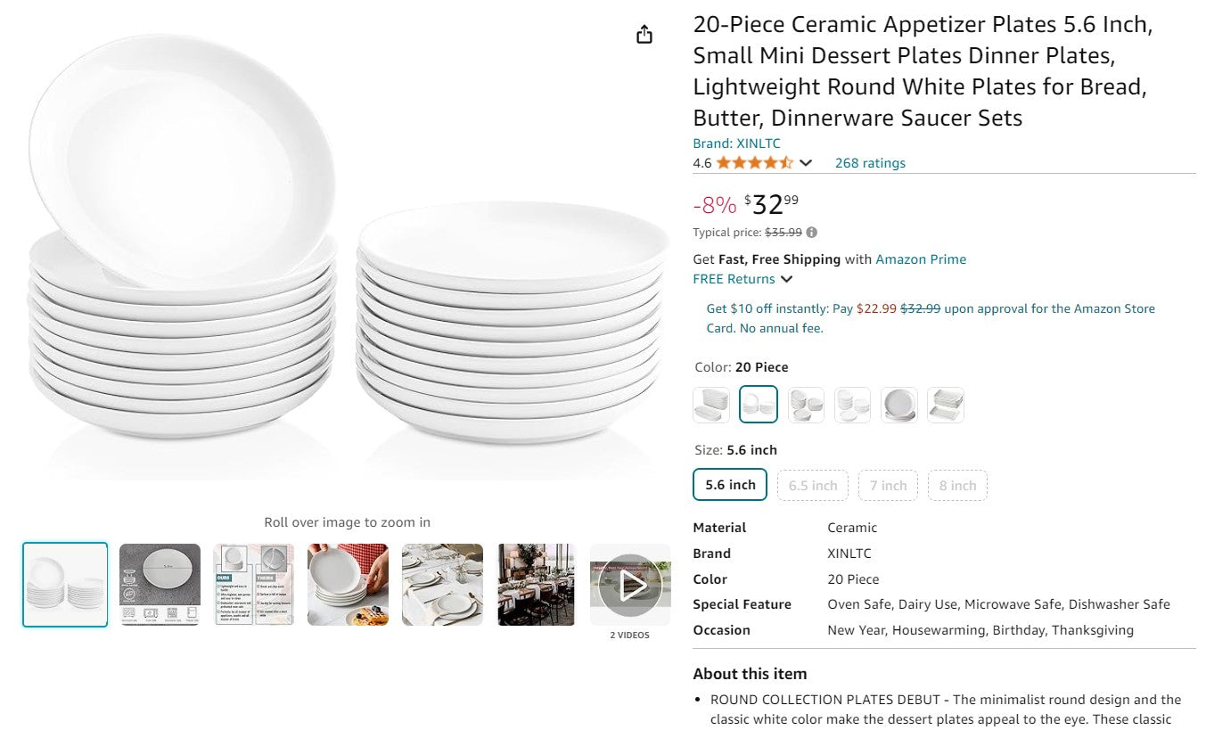This screenshot has width=1206, height=730.
Task: Open the Amazon Prime link
Action: coord(921,258)
